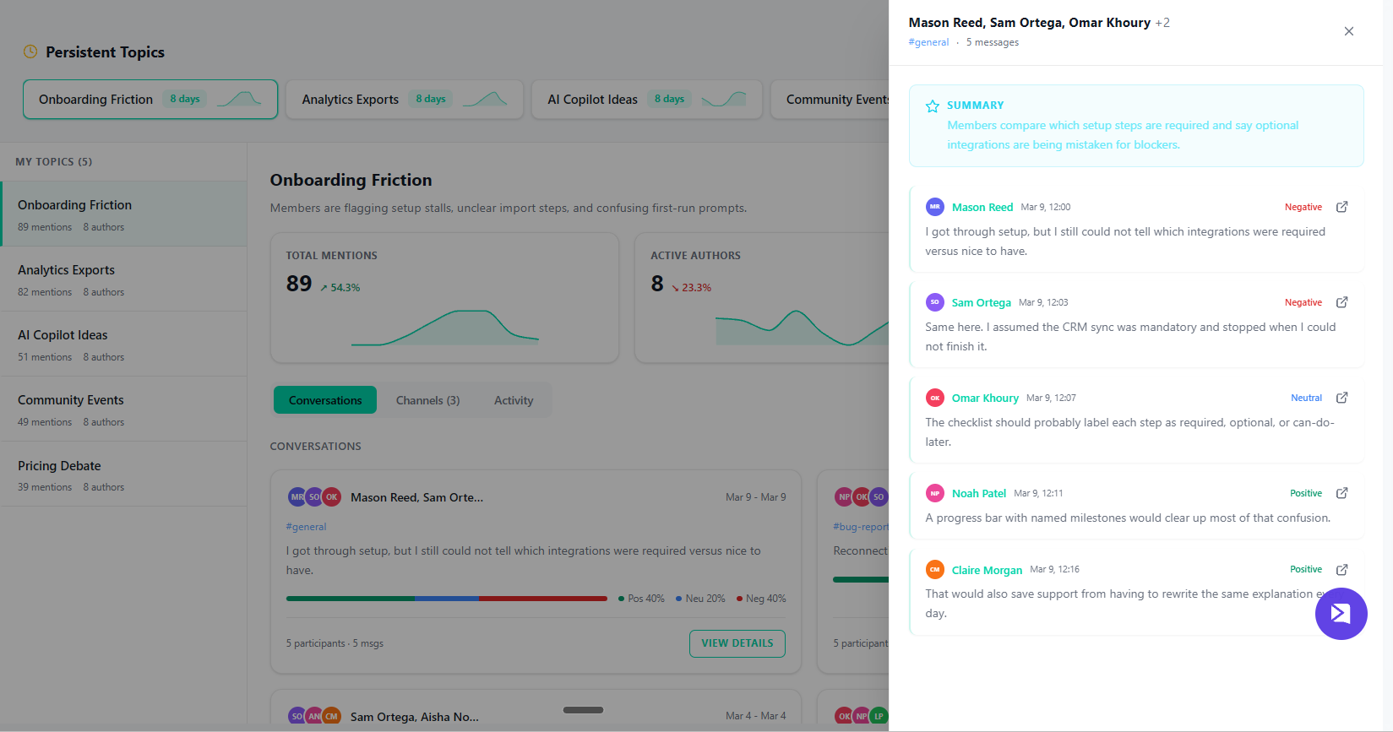1393x732 pixels.
Task: Open Omar Khoury's message external link icon
Action: tap(1341, 398)
